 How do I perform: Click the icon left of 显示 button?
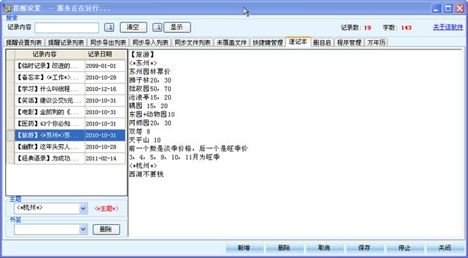coord(157,27)
